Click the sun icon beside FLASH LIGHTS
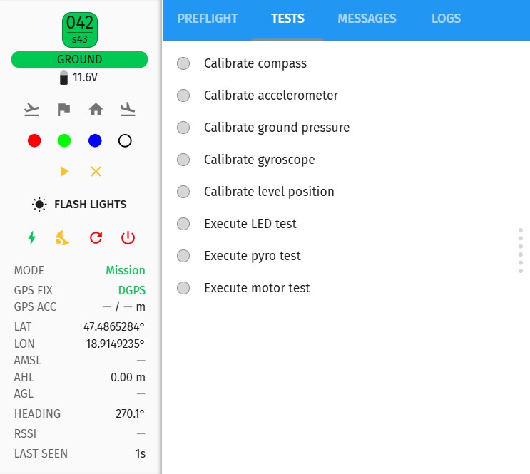The height and width of the screenshot is (474, 530). (39, 205)
